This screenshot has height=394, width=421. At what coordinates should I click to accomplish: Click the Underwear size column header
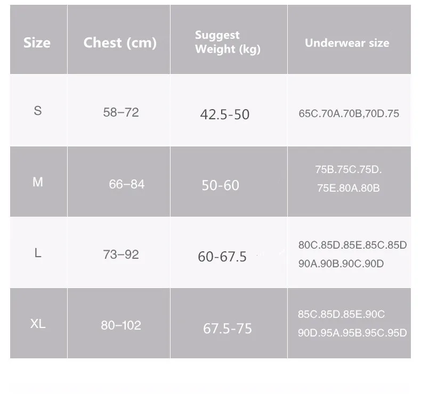pyautogui.click(x=347, y=43)
